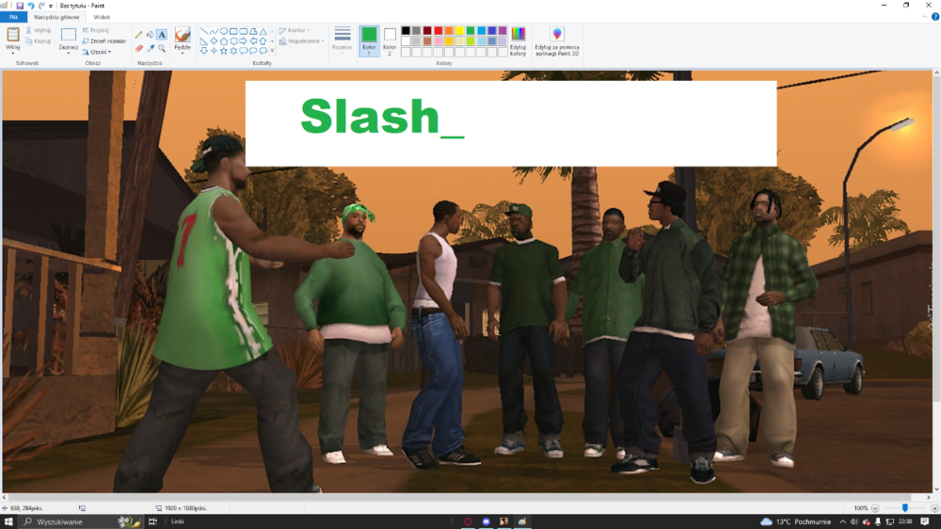Select the Pencil tool
The image size is (941, 529).
[138, 35]
